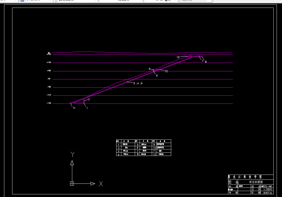Select the ±0 elevation label
This screenshot has width=282, height=197.
tap(49, 79)
